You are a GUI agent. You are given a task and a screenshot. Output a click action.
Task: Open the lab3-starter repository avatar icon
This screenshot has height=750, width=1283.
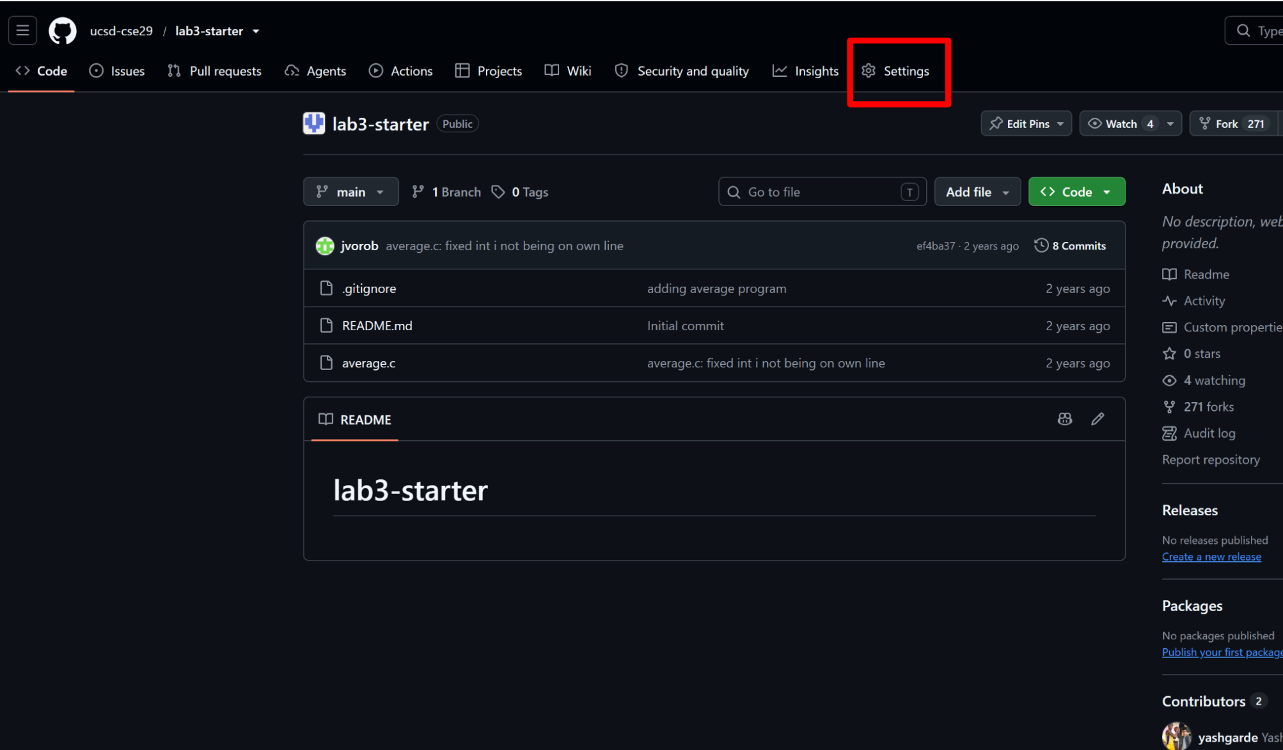[x=313, y=124]
